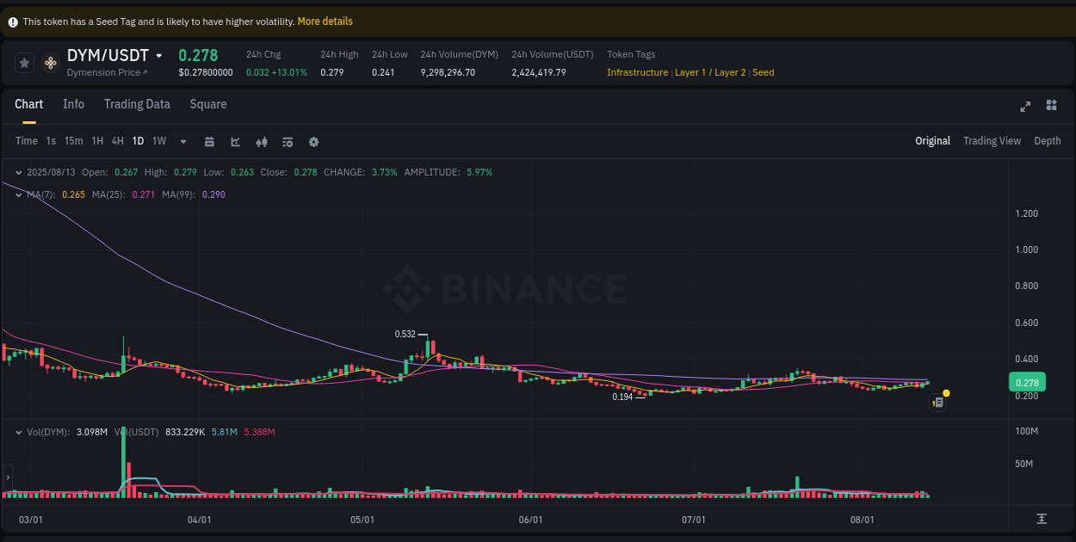Screen dimensions: 1076x542
Task: Open the Infrastructure token tag
Action: [x=637, y=72]
